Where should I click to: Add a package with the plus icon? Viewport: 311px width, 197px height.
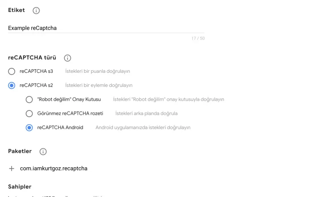12,169
